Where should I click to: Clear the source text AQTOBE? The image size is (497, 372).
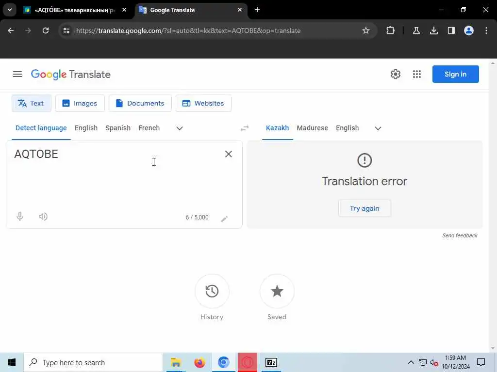pos(229,154)
